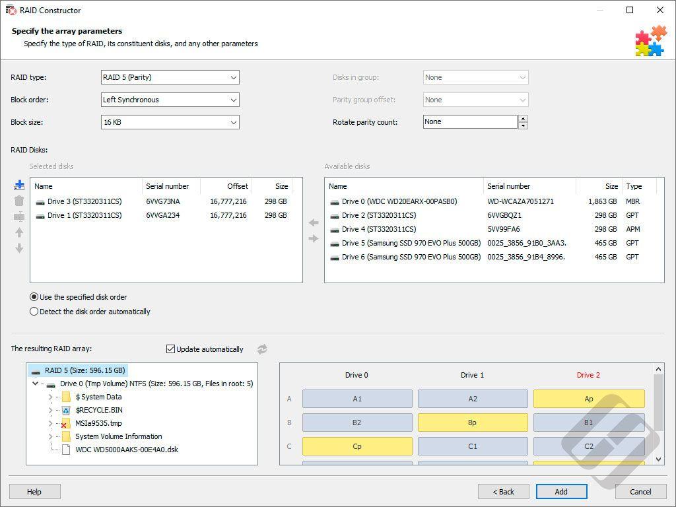This screenshot has width=676, height=507.
Task: Click the Cancel button
Action: click(640, 491)
